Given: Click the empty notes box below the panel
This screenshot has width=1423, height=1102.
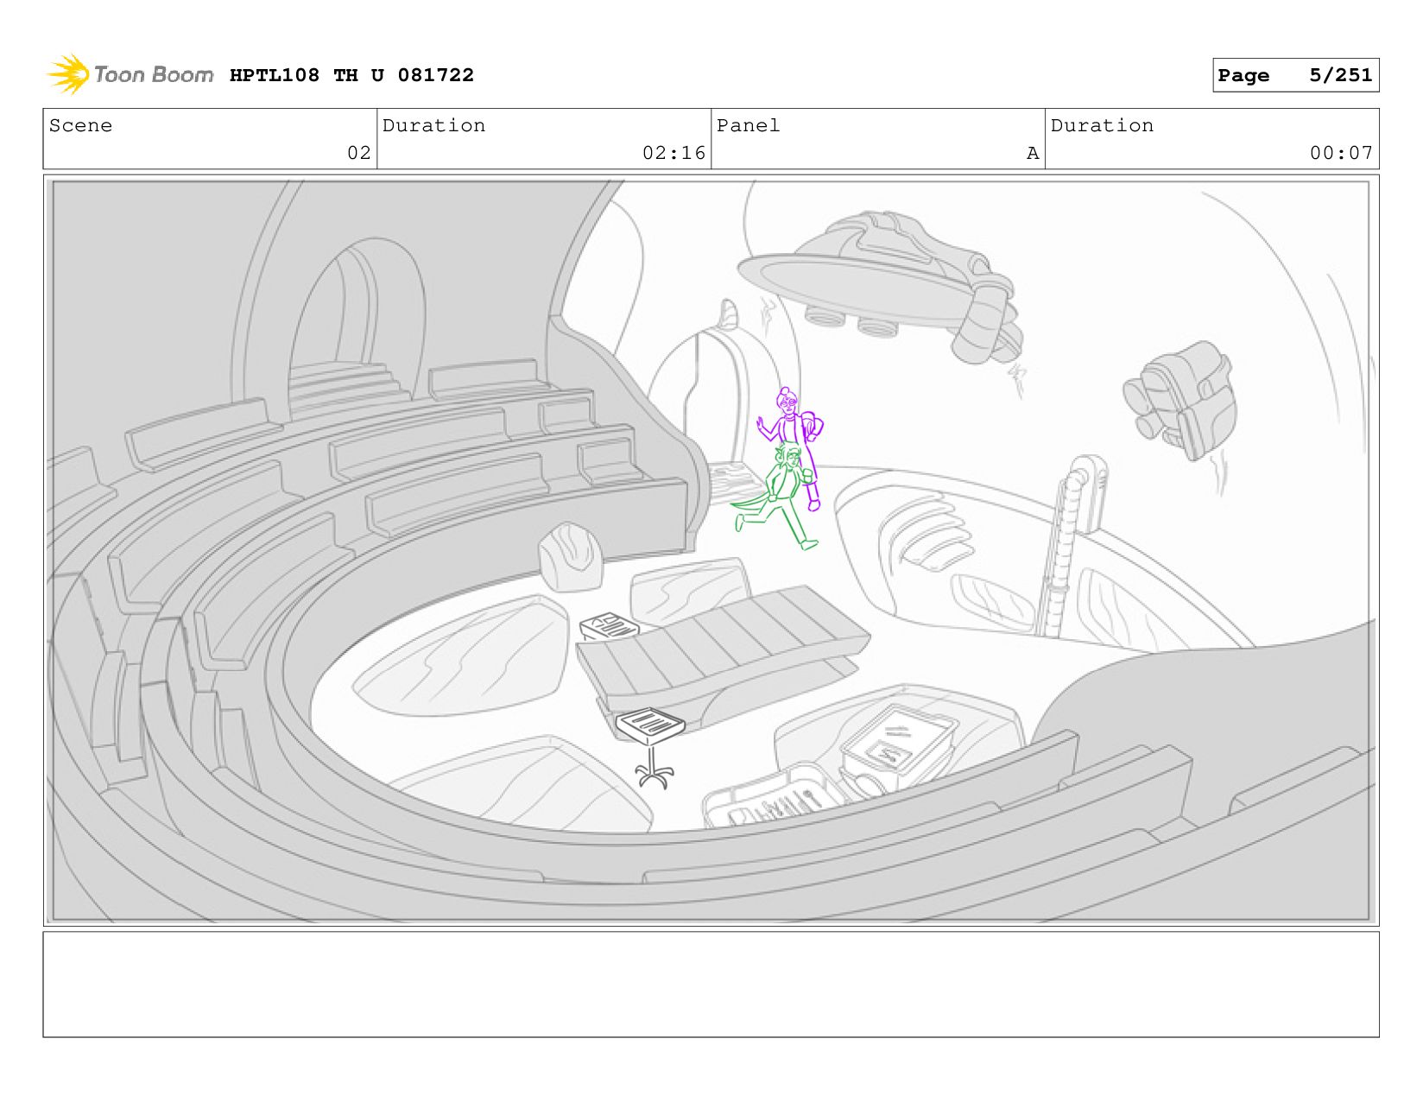Looking at the screenshot, I should tap(711, 985).
